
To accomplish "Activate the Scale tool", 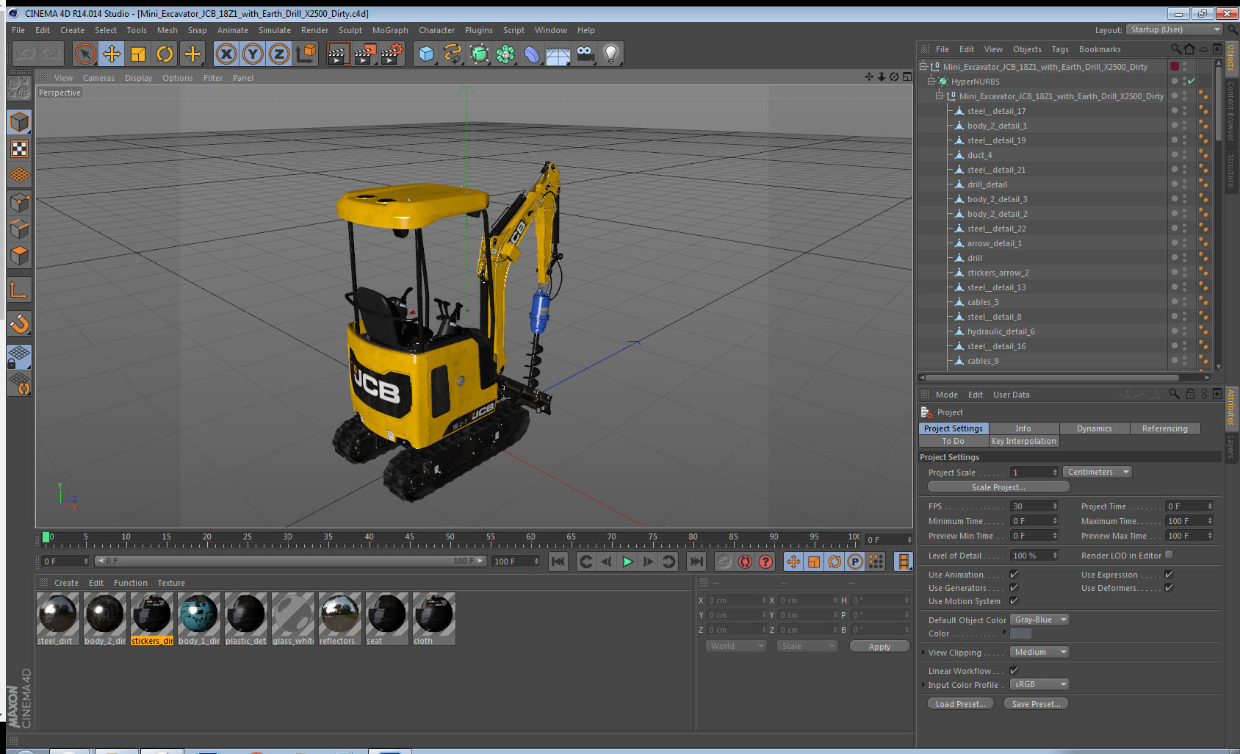I will point(138,54).
